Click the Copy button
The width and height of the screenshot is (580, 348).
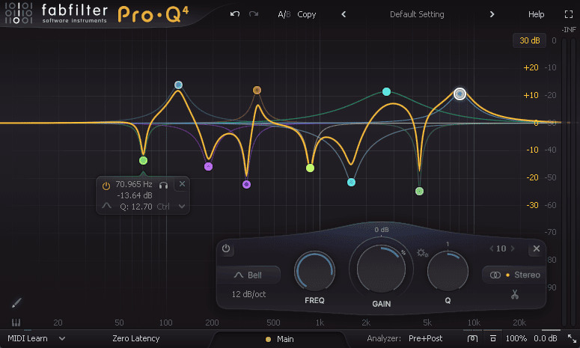pyautogui.click(x=307, y=14)
